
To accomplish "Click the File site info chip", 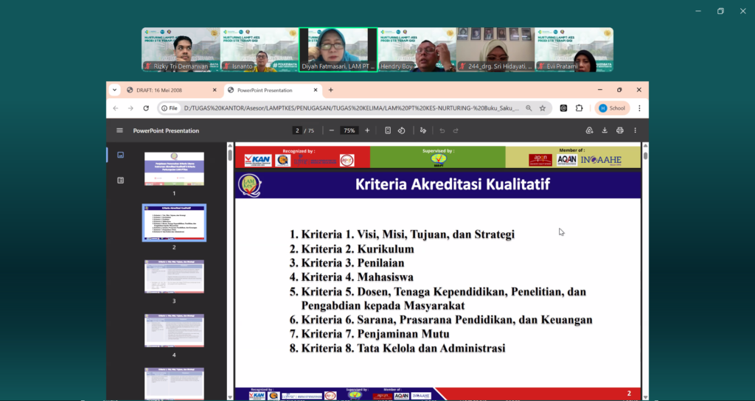I will tap(170, 108).
